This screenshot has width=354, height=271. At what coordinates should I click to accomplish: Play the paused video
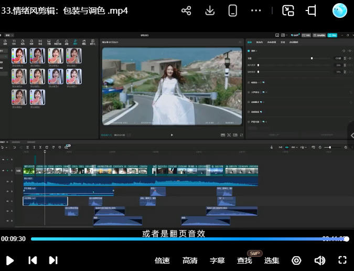click(10, 260)
